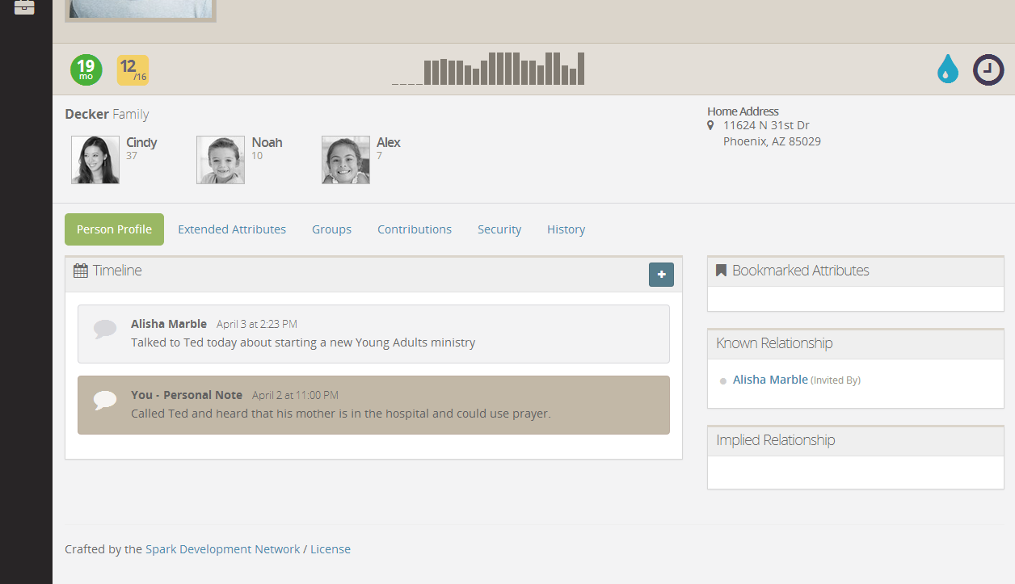Visit the Spark Development Network link
Viewport: 1015px width, 584px height.
pyautogui.click(x=223, y=549)
